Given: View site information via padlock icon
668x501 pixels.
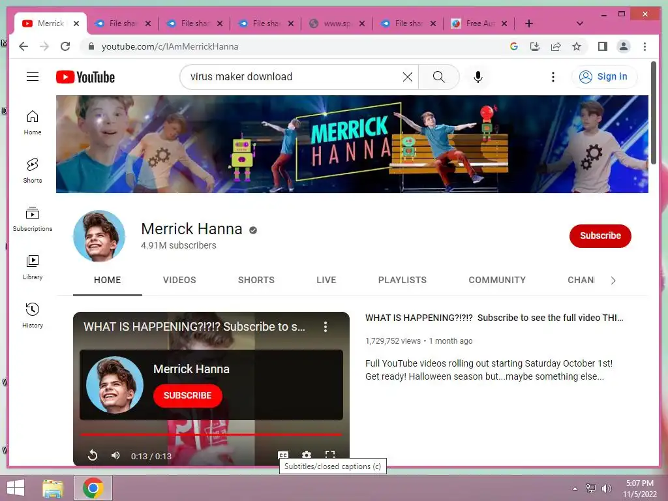Looking at the screenshot, I should [91, 46].
